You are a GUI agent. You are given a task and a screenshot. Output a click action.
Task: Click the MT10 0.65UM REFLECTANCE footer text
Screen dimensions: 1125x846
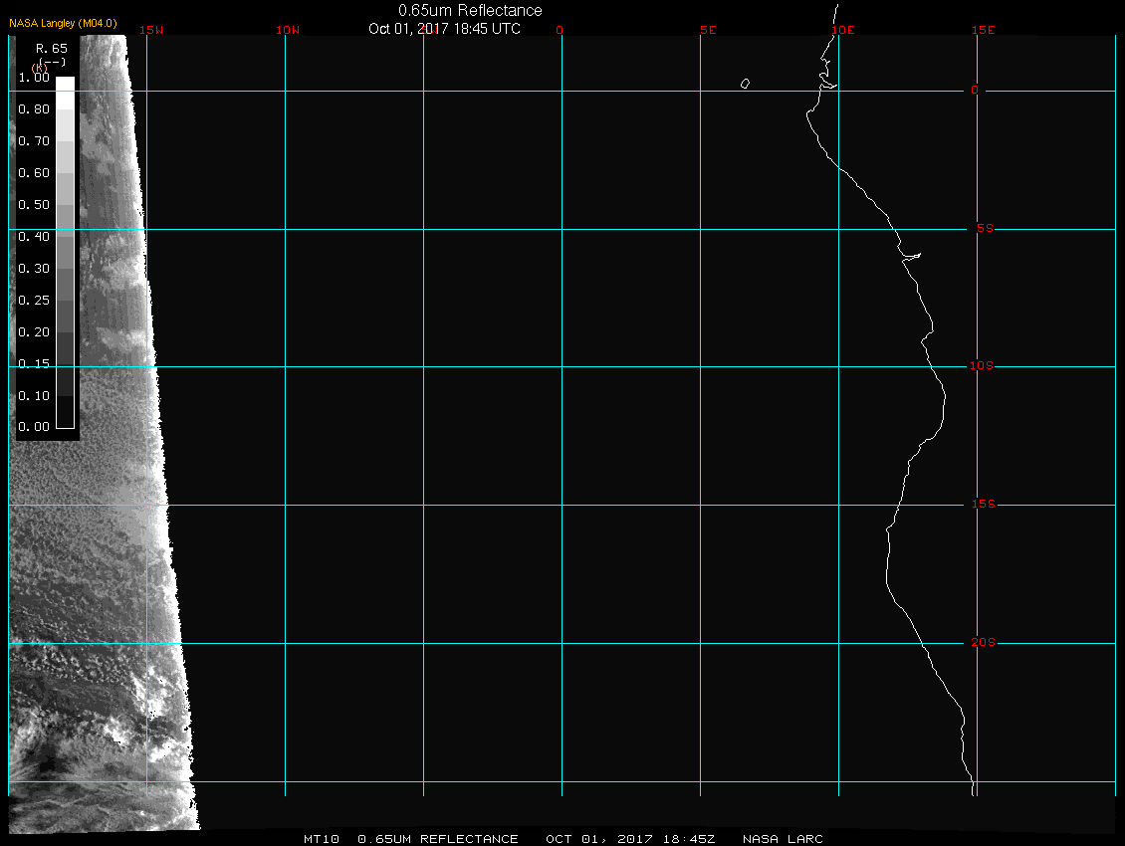tap(411, 839)
